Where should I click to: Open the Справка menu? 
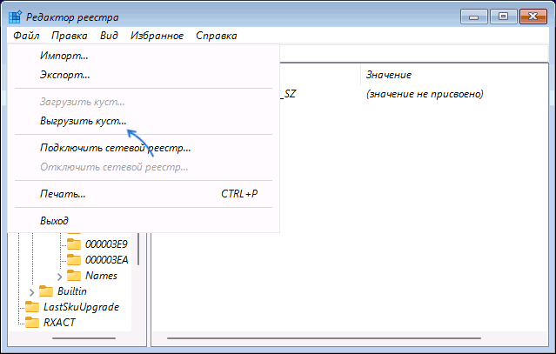tap(216, 36)
